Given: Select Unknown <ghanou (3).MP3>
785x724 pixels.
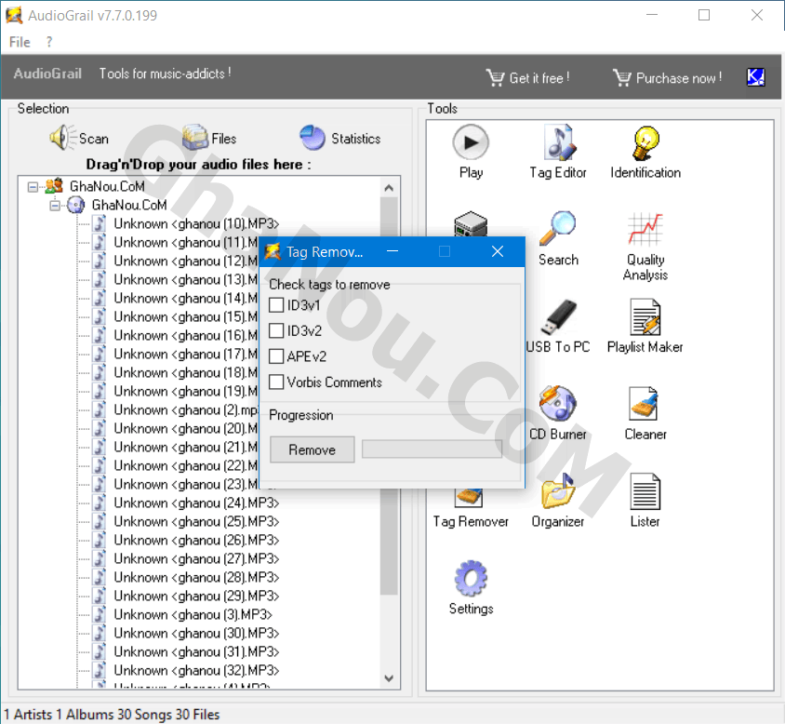Looking at the screenshot, I should [x=193, y=614].
